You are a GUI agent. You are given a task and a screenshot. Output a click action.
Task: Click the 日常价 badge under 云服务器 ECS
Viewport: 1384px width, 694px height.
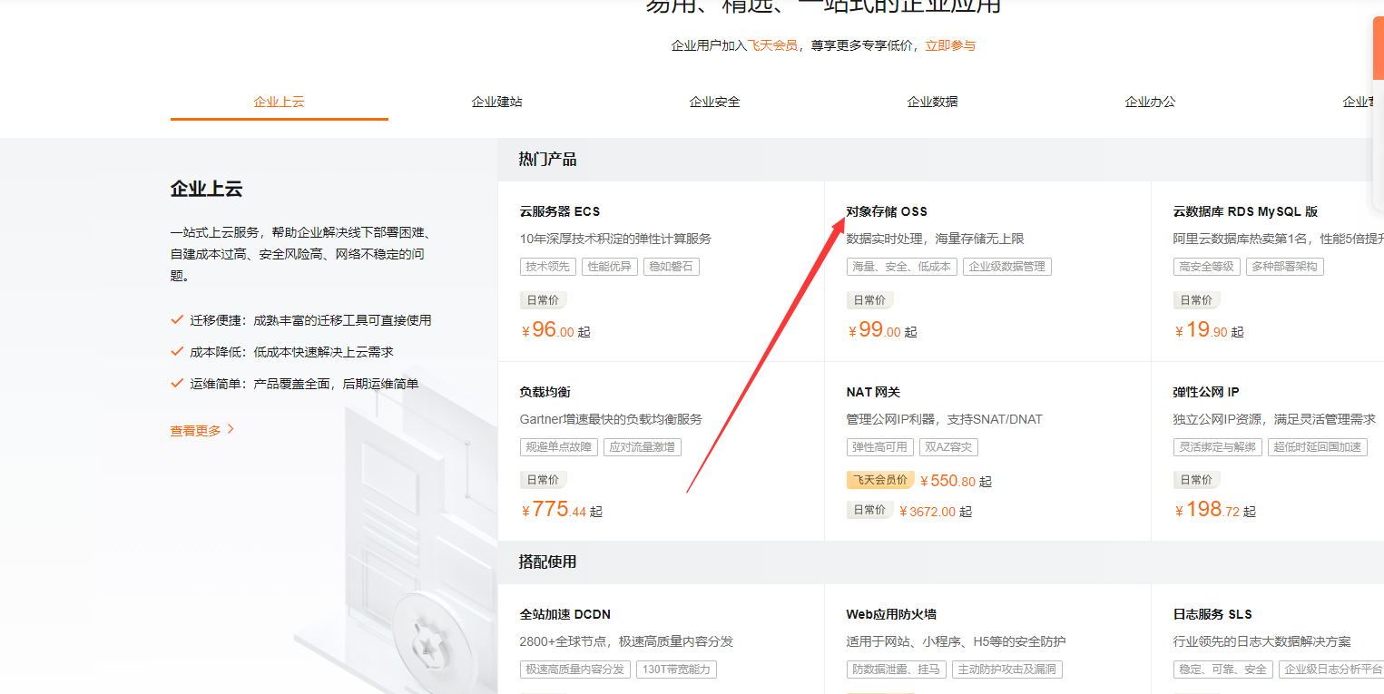544,299
